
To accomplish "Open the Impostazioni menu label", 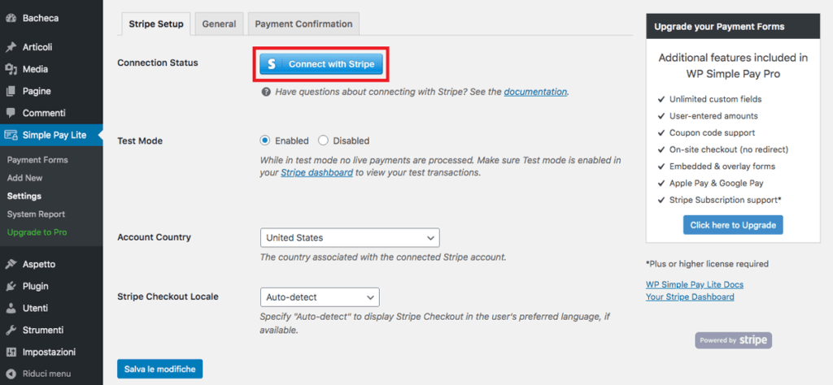I will [x=49, y=353].
